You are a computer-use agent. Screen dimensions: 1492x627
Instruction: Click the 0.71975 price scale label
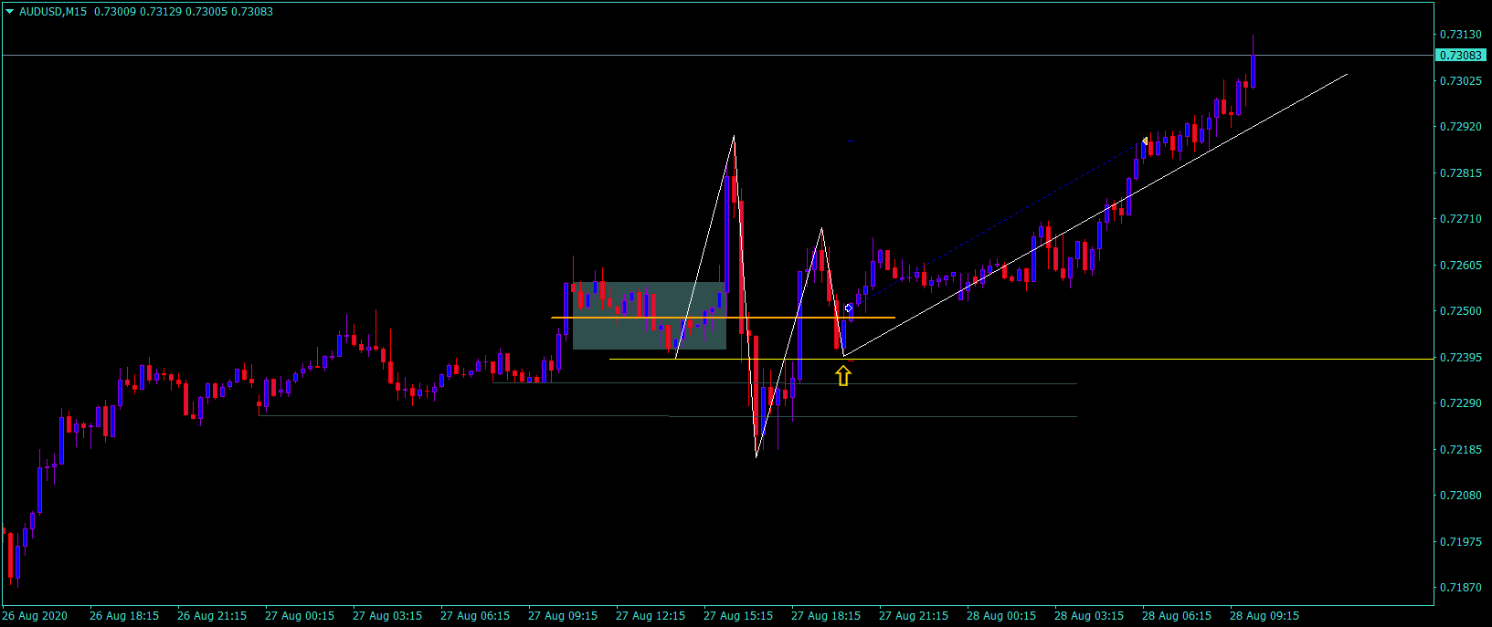point(1460,542)
